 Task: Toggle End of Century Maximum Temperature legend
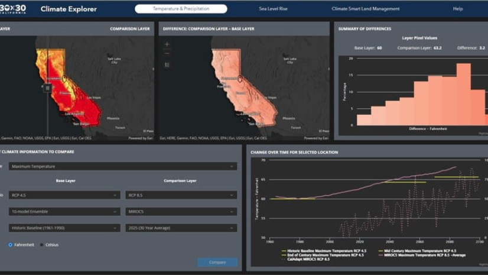(323, 255)
